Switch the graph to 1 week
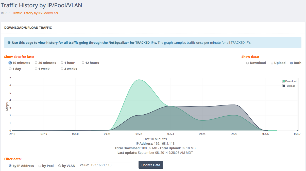The width and height of the screenshot is (306, 171). (36, 69)
